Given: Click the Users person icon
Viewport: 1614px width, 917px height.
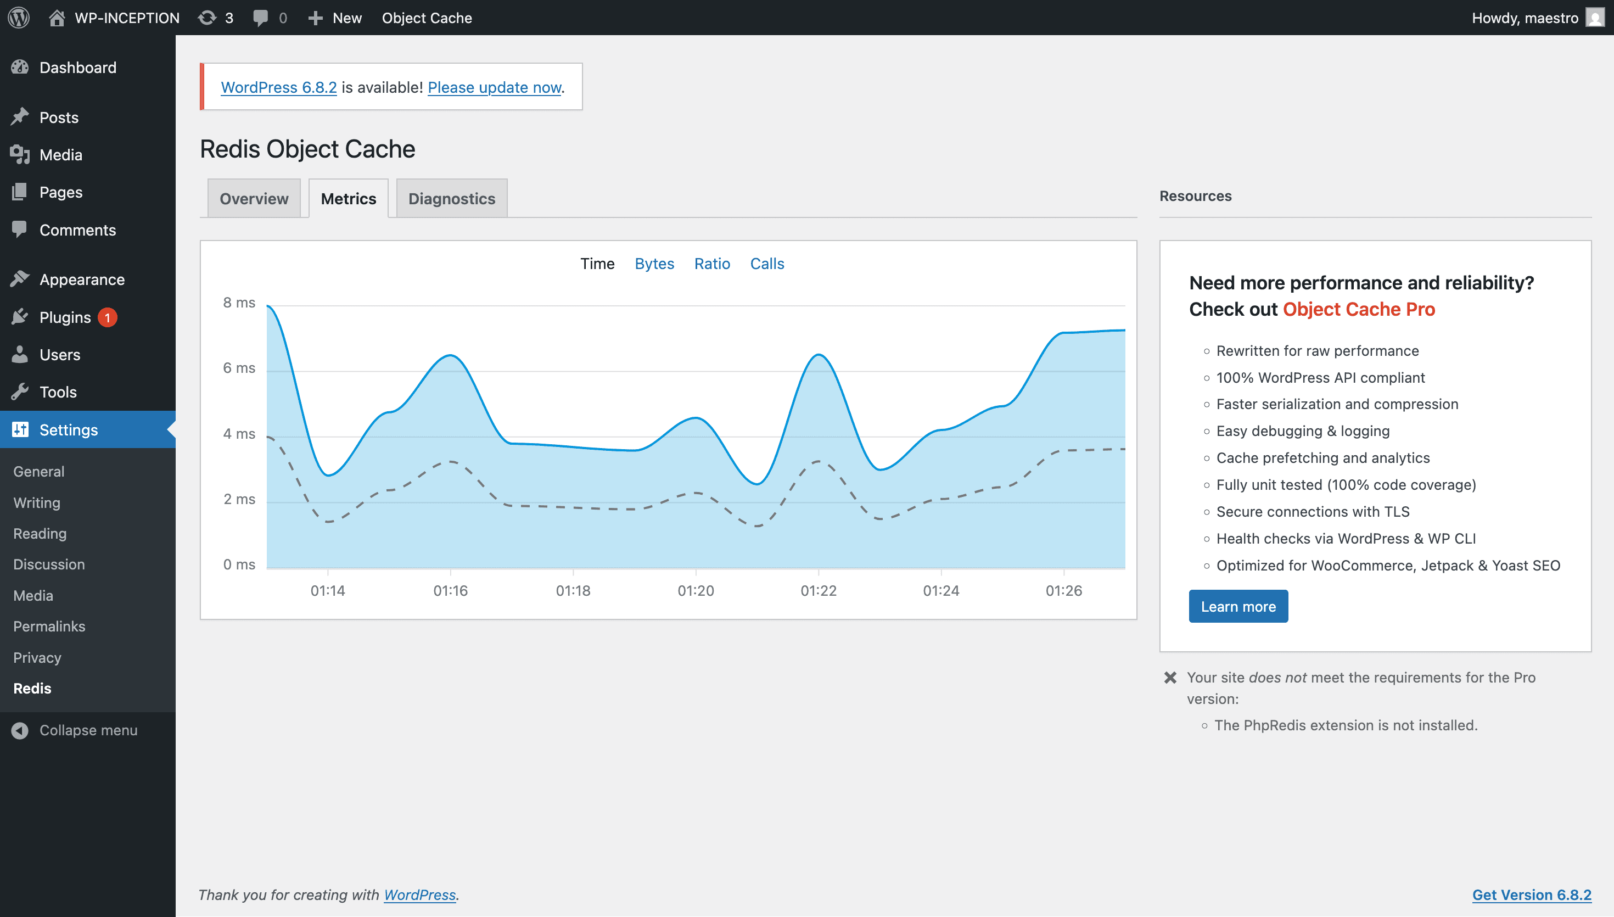Looking at the screenshot, I should pyautogui.click(x=20, y=355).
